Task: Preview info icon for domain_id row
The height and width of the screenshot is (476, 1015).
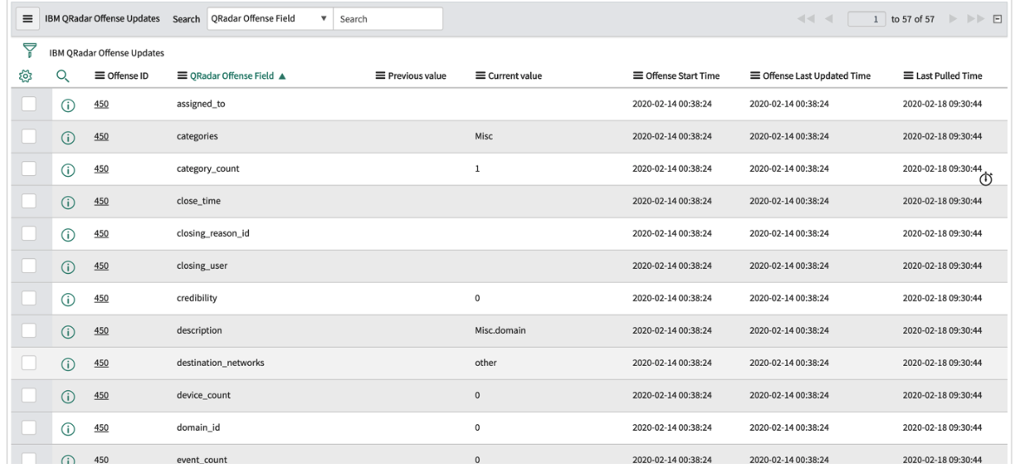Action: click(68, 429)
